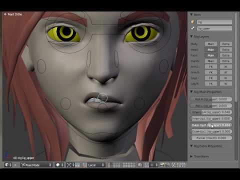
Task: Click the Roll.R lip_upper slider
Action: pyautogui.click(x=211, y=99)
